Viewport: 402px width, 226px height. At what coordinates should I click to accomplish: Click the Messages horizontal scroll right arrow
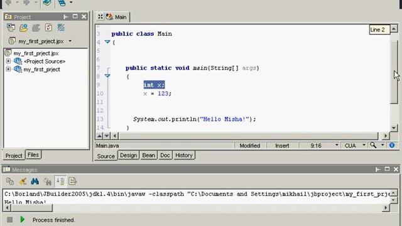(x=385, y=208)
